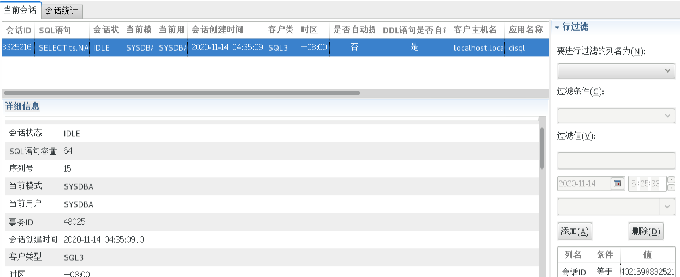Open the calendar picker icon
Viewport: 680px width, 277px height.
pos(618,183)
